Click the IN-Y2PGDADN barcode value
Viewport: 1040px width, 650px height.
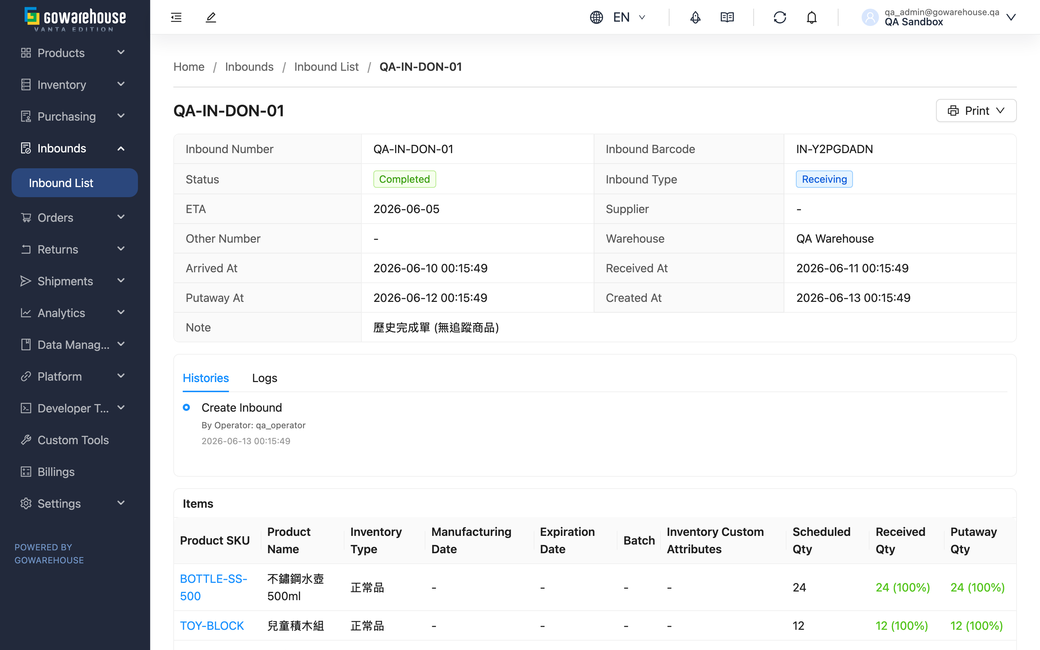[x=834, y=149]
